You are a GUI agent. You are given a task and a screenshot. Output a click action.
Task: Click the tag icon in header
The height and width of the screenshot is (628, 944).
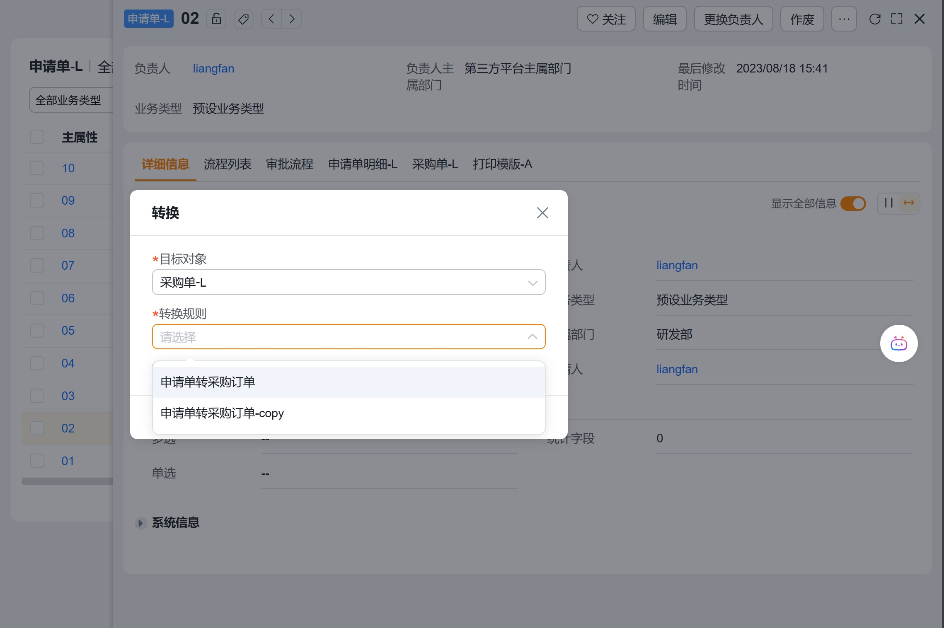tap(244, 19)
